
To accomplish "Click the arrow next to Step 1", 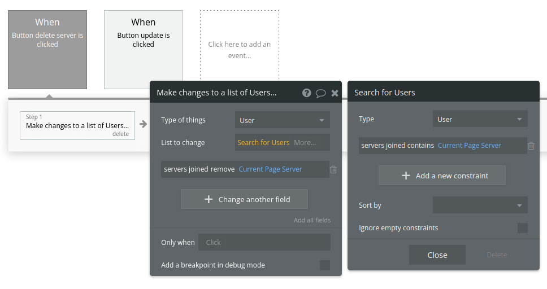I will pos(143,124).
